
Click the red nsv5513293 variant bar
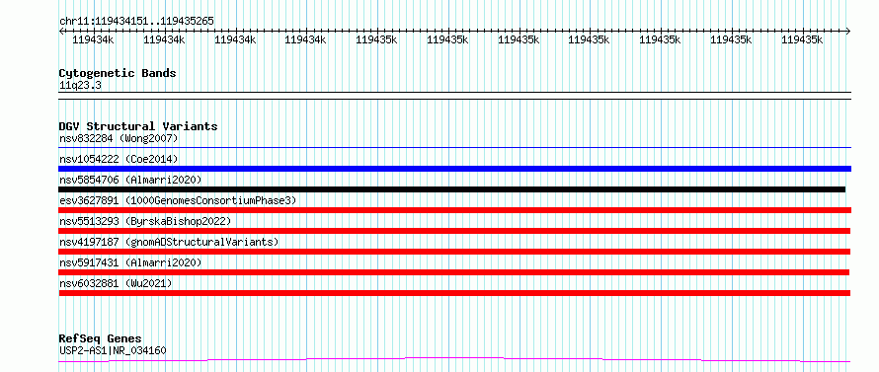[x=454, y=231]
